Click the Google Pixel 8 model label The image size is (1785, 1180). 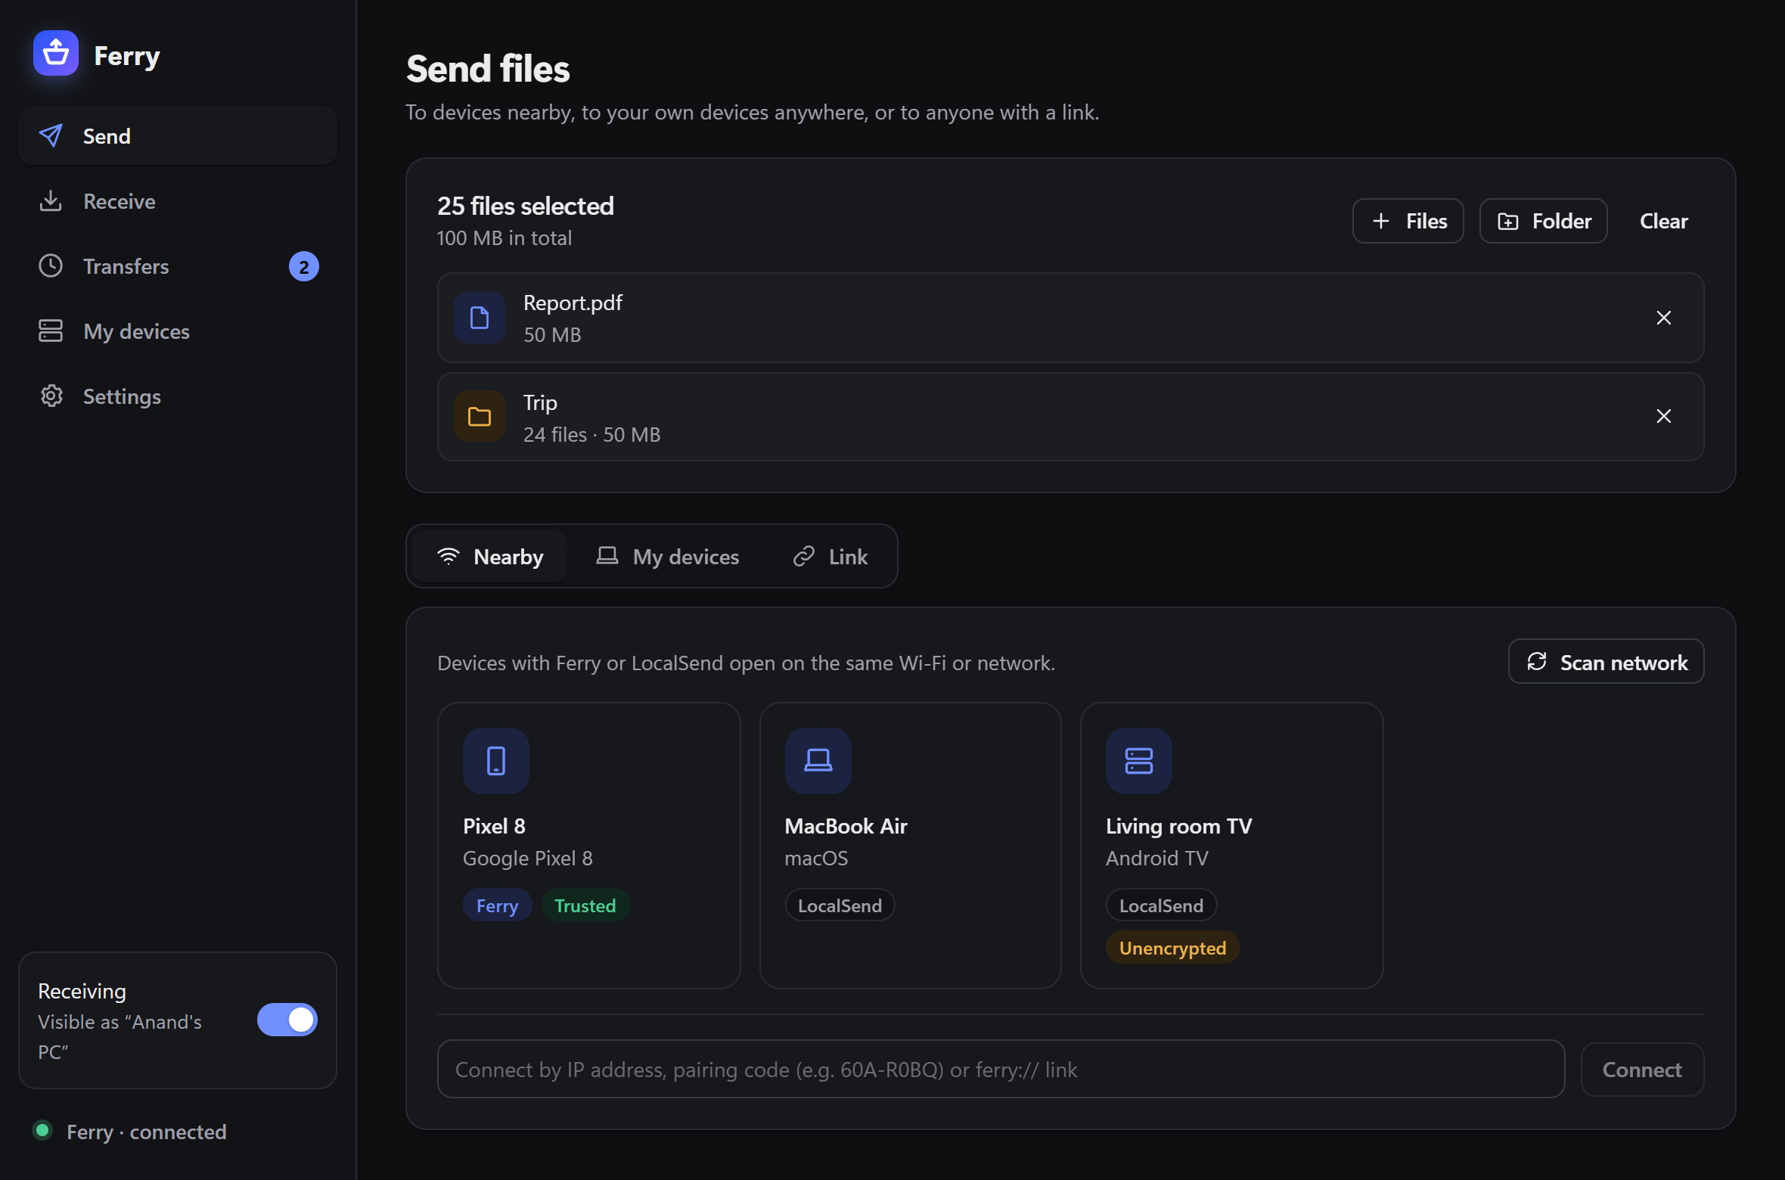tap(527, 859)
